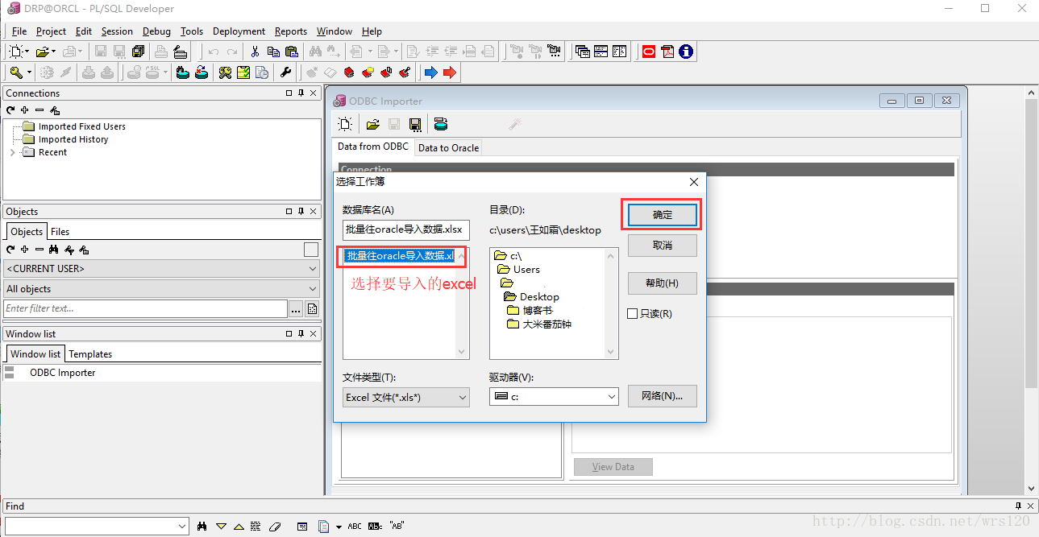Image resolution: width=1039 pixels, height=537 pixels.
Task: Click New icon in ODBC Importer toolbar
Action: click(345, 124)
